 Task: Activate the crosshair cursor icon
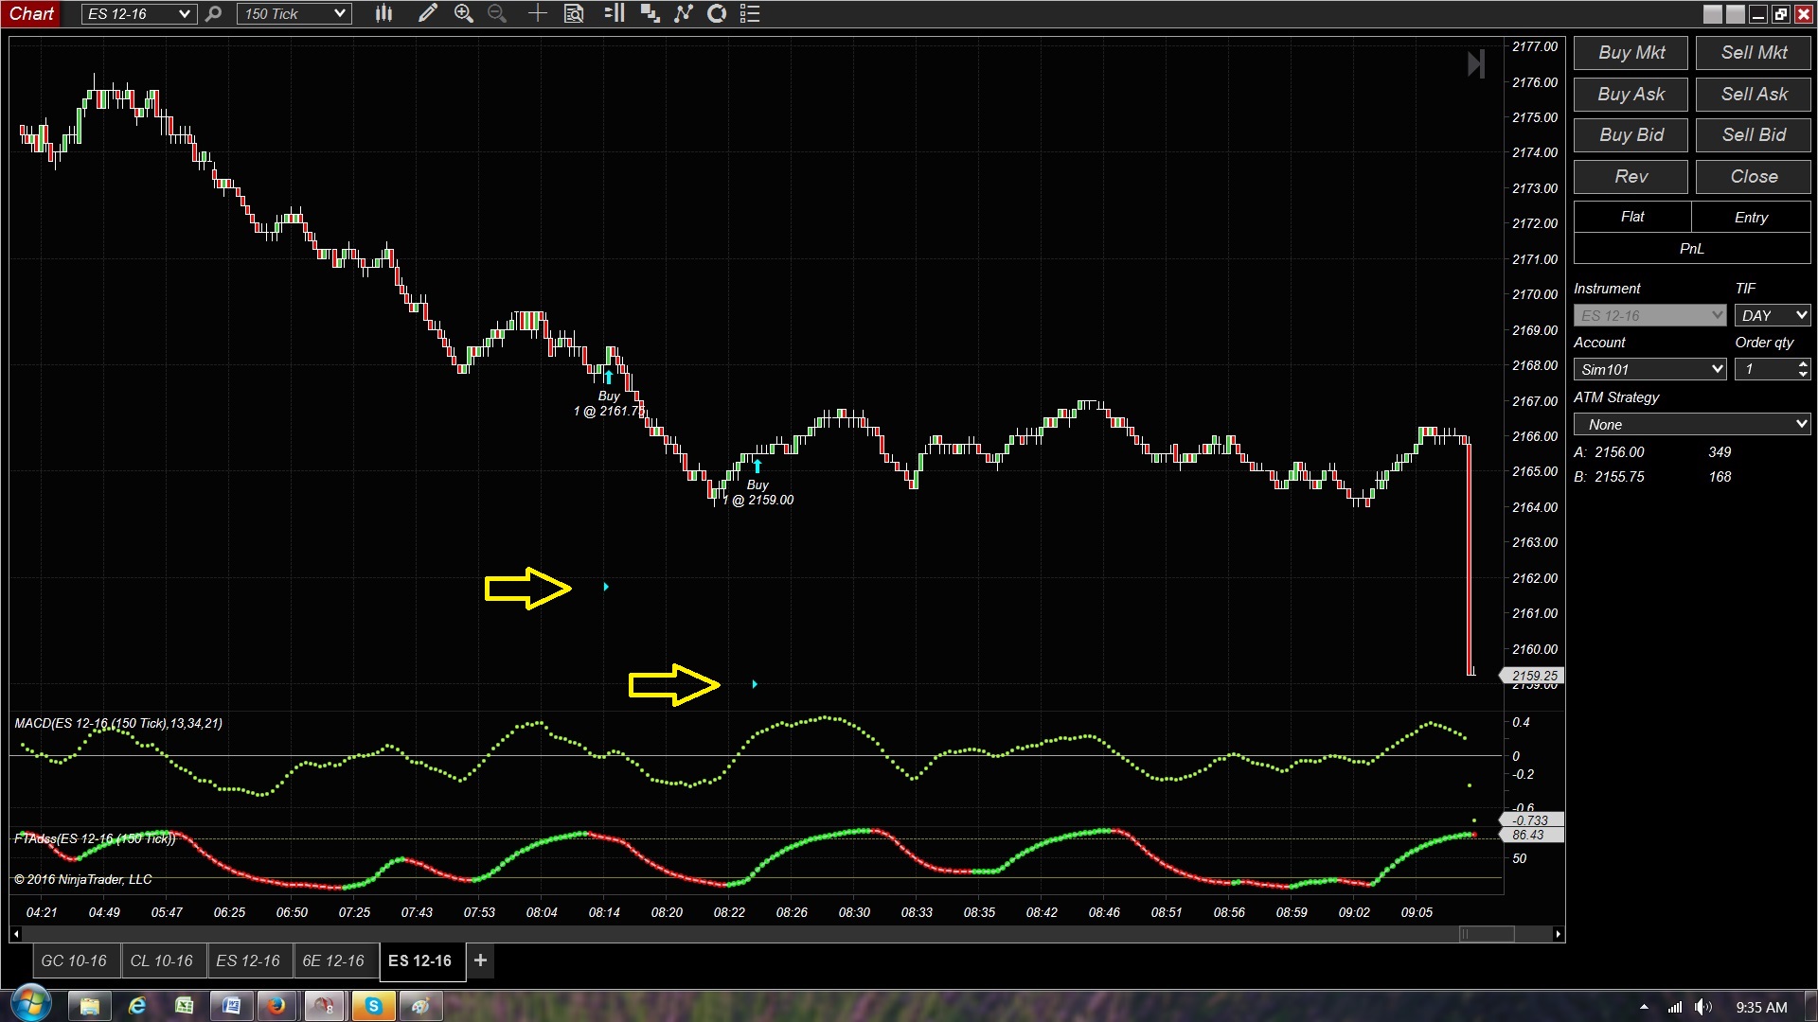point(537,13)
